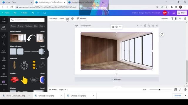Viewport: 188px width, 105px height.
Task: Open the Text sidebar panel
Action: [4, 43]
